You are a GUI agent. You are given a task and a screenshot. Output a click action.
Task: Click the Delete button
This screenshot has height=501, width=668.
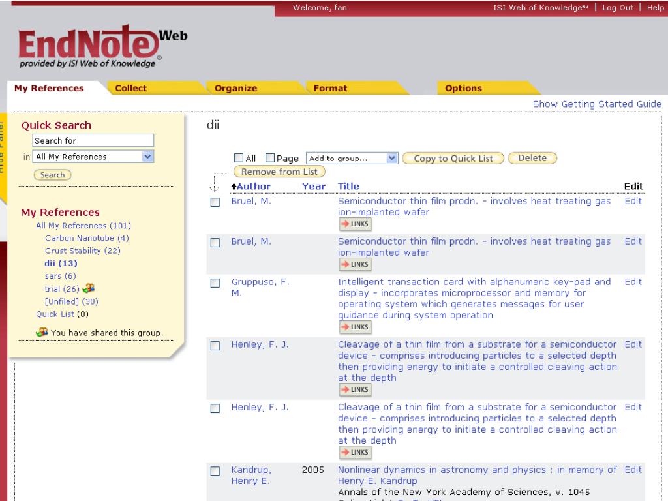click(532, 158)
